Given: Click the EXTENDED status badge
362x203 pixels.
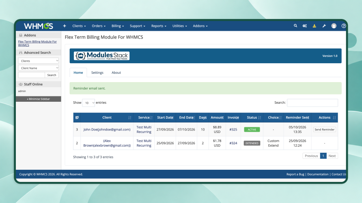Looking at the screenshot, I should pyautogui.click(x=252, y=143).
